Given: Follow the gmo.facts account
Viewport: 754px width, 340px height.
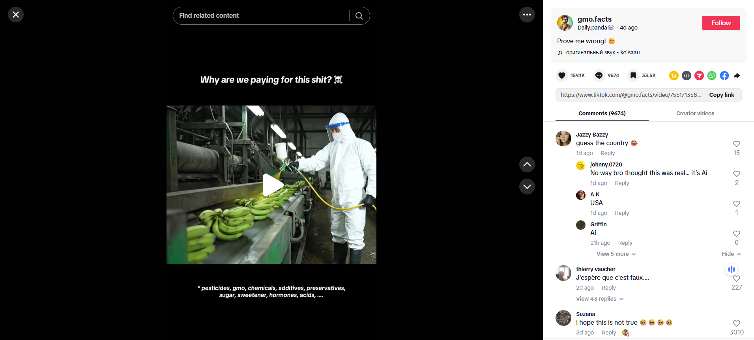Looking at the screenshot, I should [x=720, y=23].
